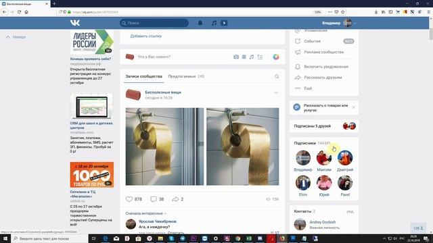Screen dimensions: 433x243
Task: Click the Добавить ссылку link
Action: coord(146,36)
